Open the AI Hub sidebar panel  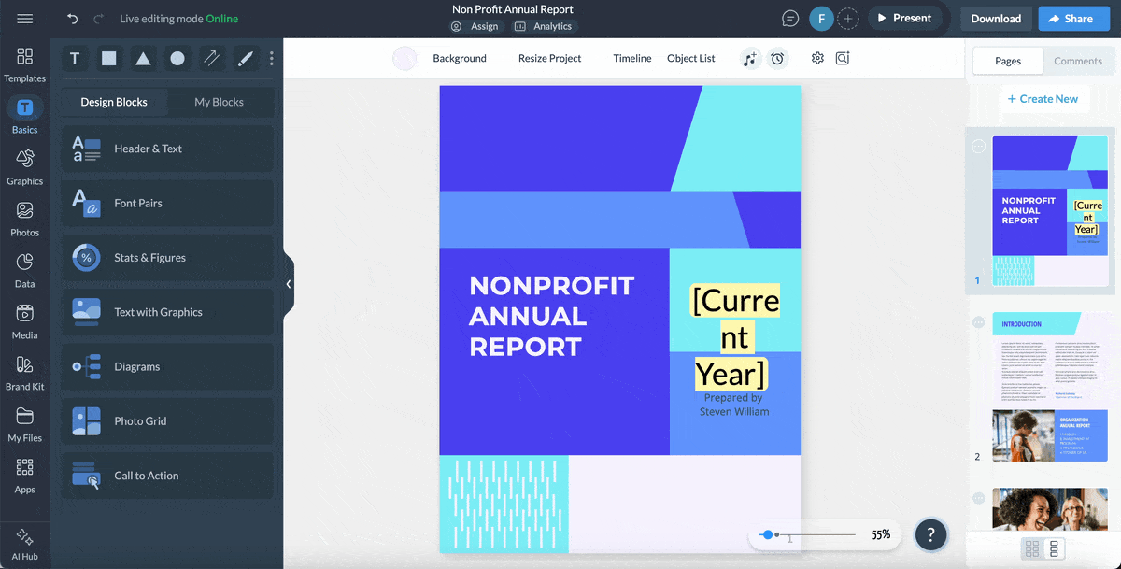coord(24,540)
